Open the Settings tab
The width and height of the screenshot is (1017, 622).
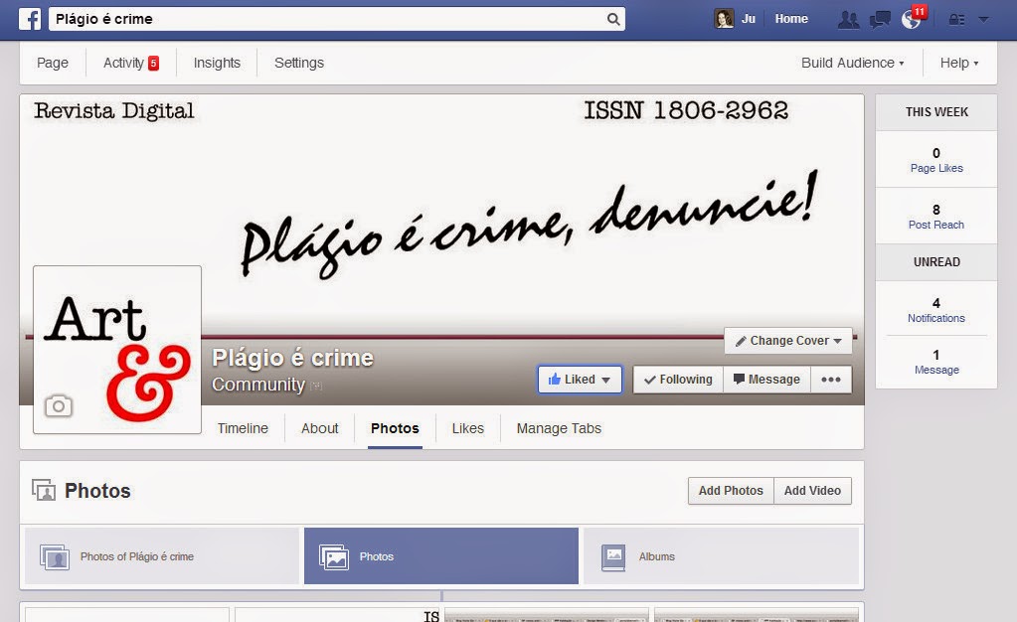(x=299, y=63)
